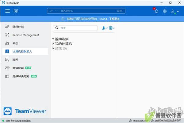
Task: Open the notifications bell
Action: coord(156,11)
